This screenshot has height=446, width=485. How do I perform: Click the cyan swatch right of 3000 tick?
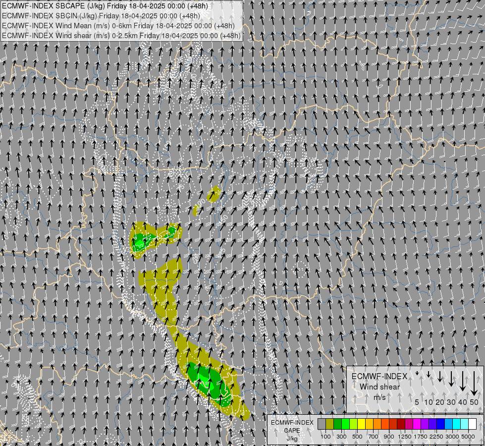457,424
